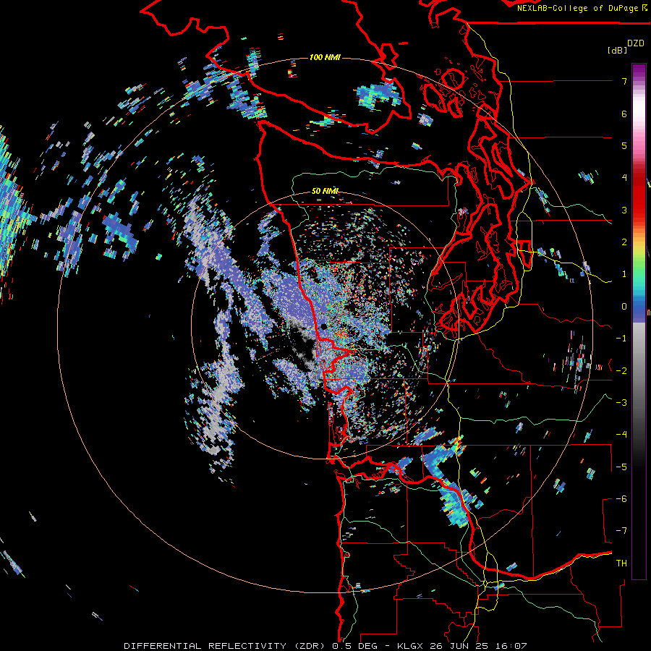Click the scale value -3
Image resolution: width=651 pixels, height=651 pixels.
[621, 403]
